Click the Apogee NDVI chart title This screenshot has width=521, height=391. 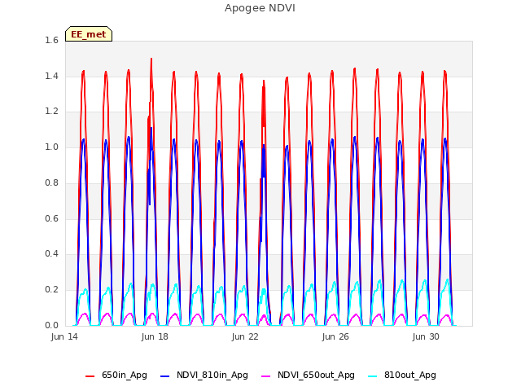point(260,8)
